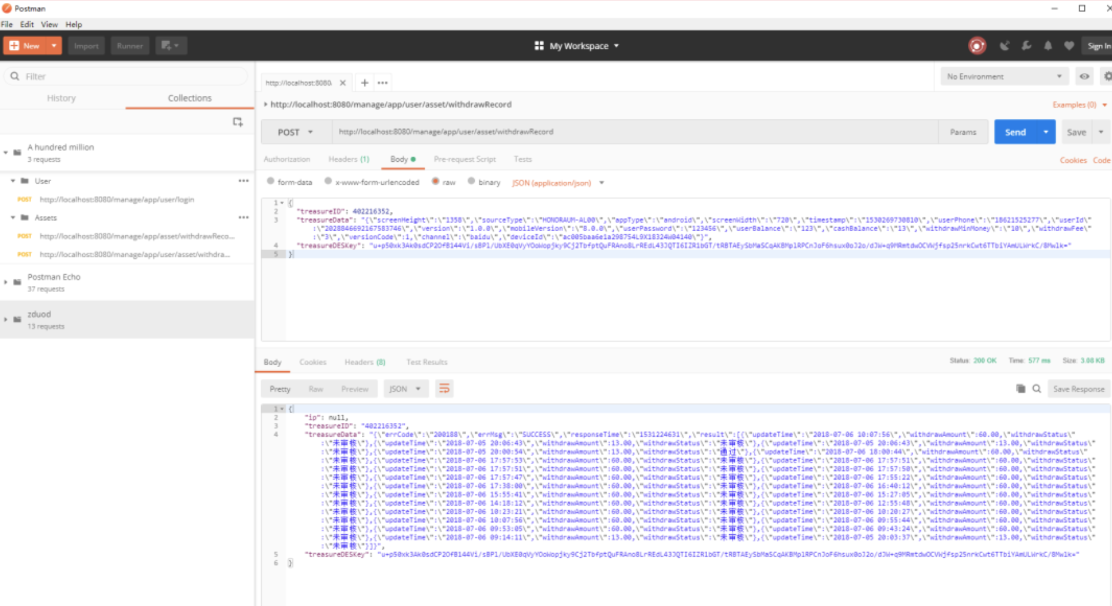Collapse the A hundred million collection
This screenshot has width=1112, height=606.
tap(6, 152)
